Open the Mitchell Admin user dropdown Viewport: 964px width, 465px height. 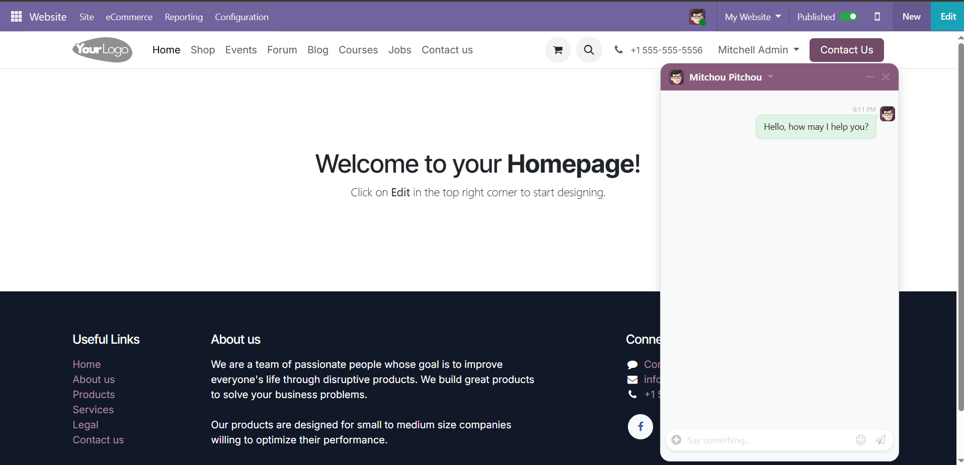tap(758, 50)
